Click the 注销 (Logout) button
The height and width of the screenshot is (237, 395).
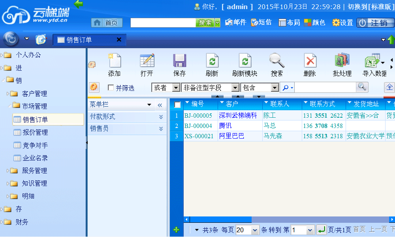[x=375, y=23]
